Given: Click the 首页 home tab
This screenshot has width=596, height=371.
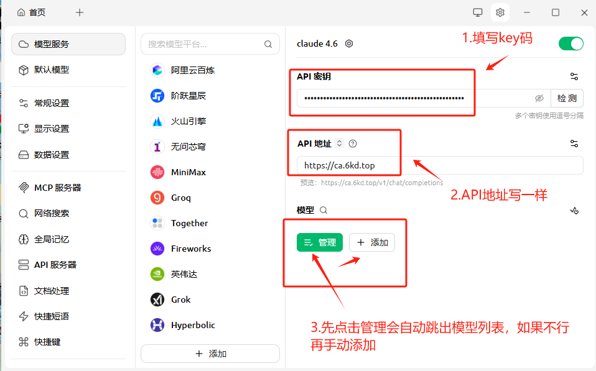Looking at the screenshot, I should tap(32, 12).
